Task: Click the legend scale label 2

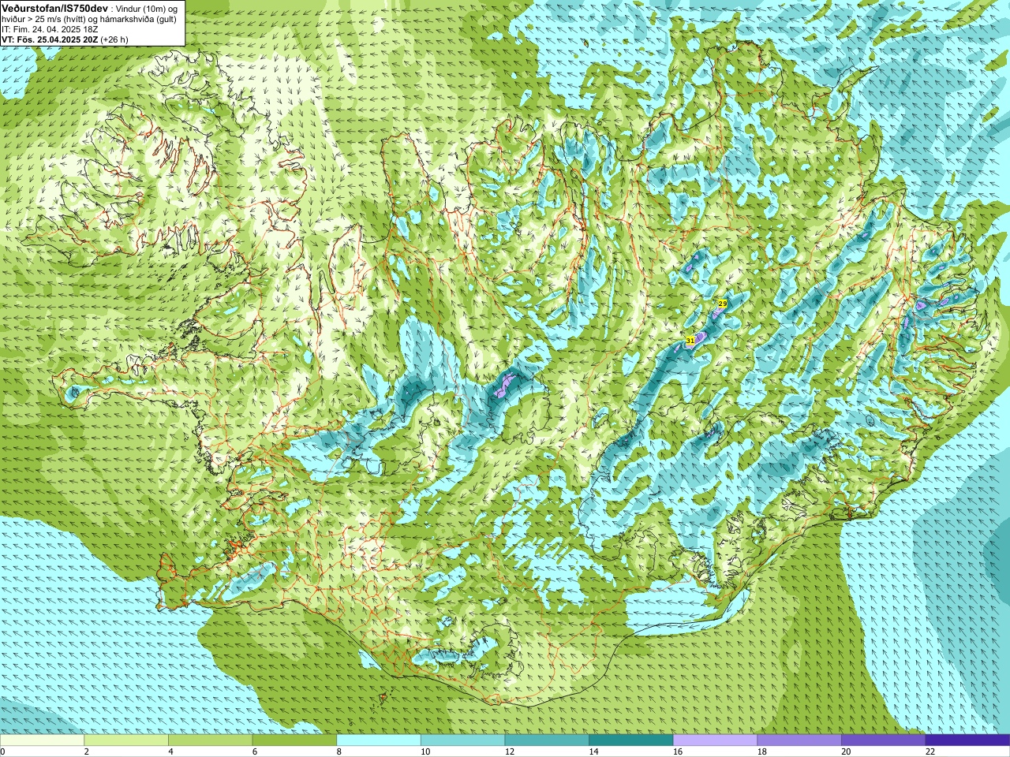Action: point(87,751)
